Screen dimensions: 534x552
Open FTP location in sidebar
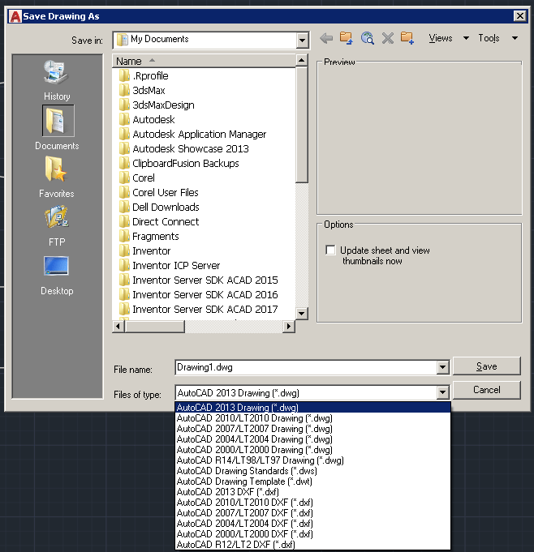coord(57,226)
